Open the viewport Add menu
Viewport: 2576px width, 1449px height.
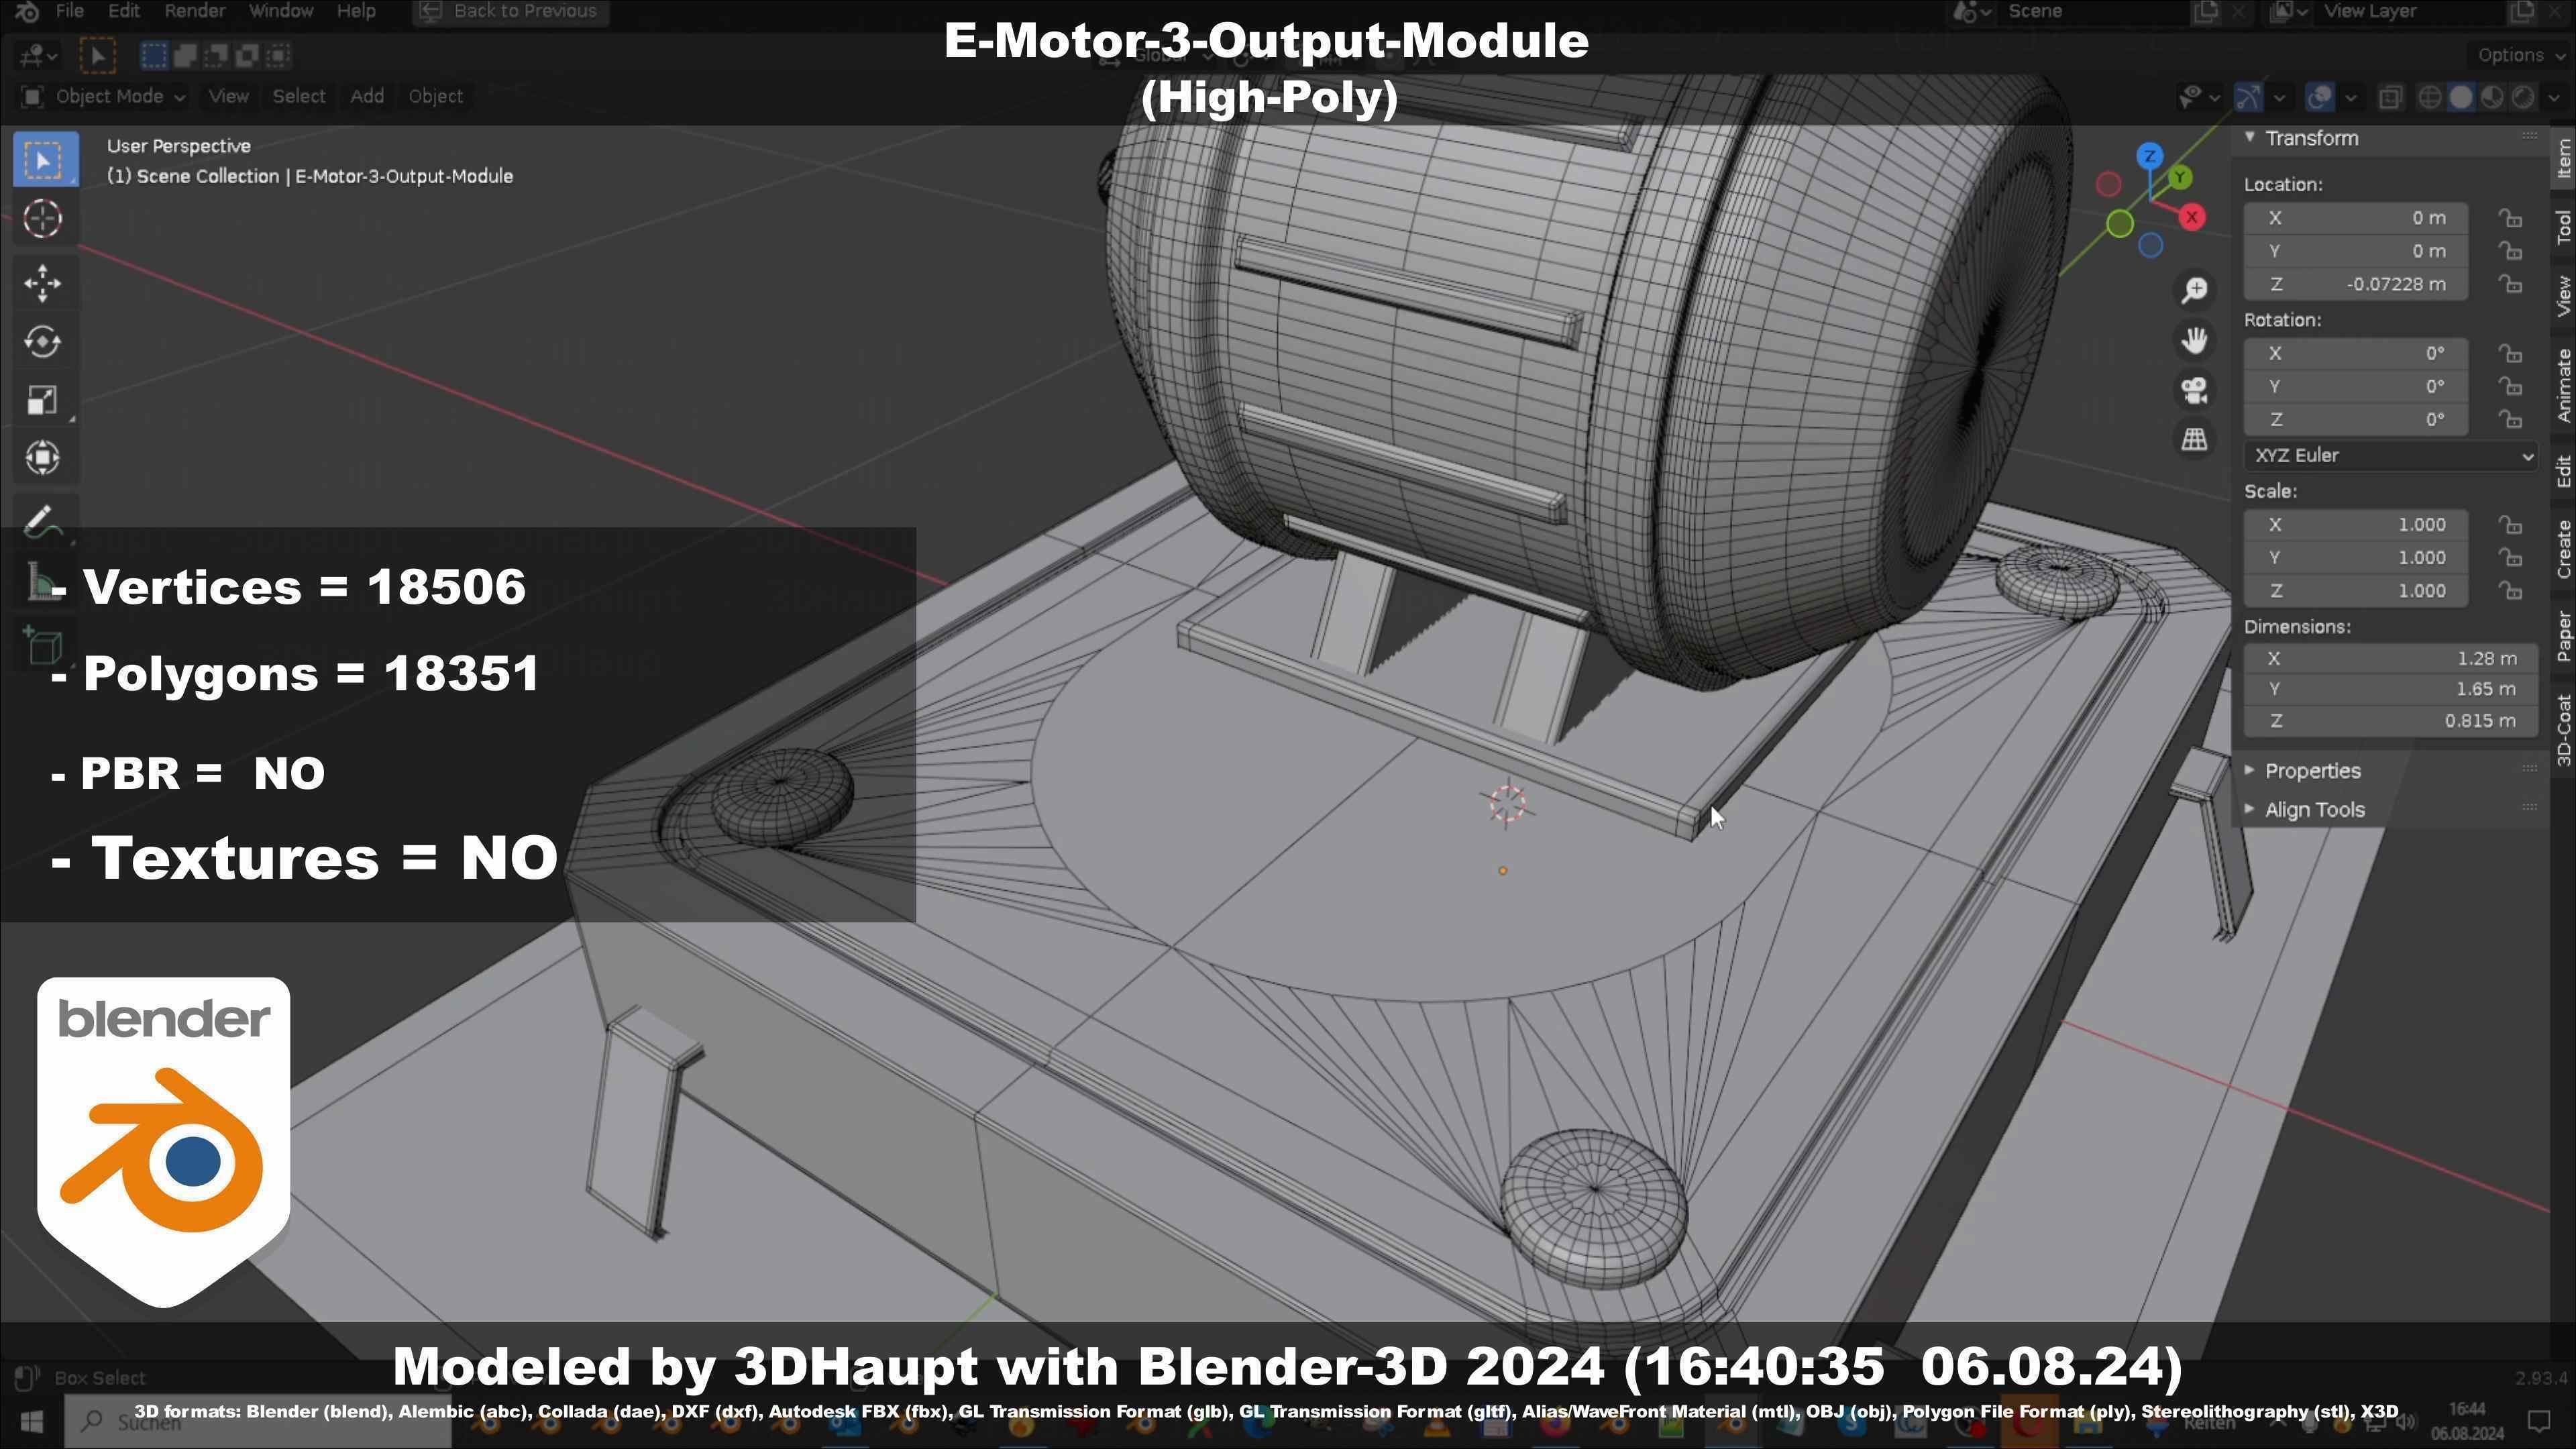pos(367,97)
